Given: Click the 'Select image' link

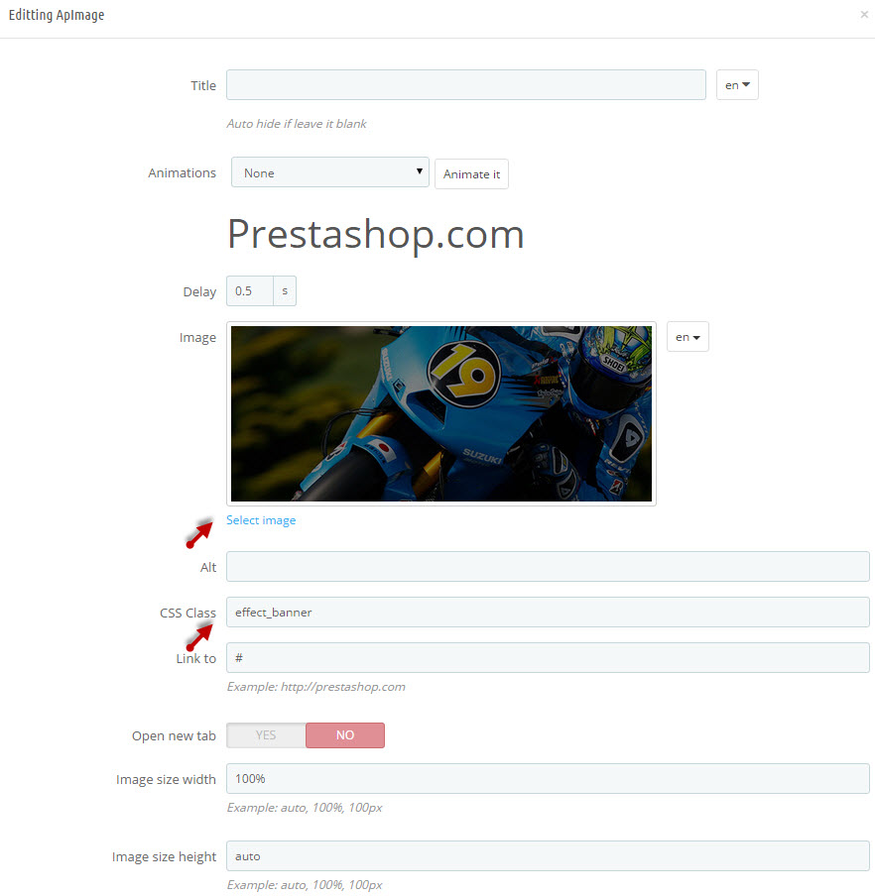Looking at the screenshot, I should click(261, 520).
